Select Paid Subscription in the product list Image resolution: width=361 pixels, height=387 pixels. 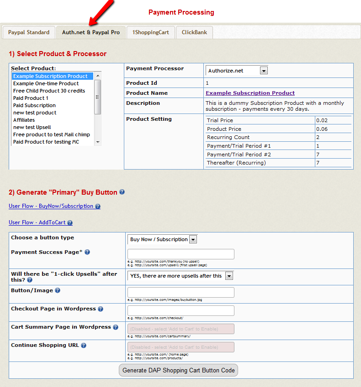34,105
